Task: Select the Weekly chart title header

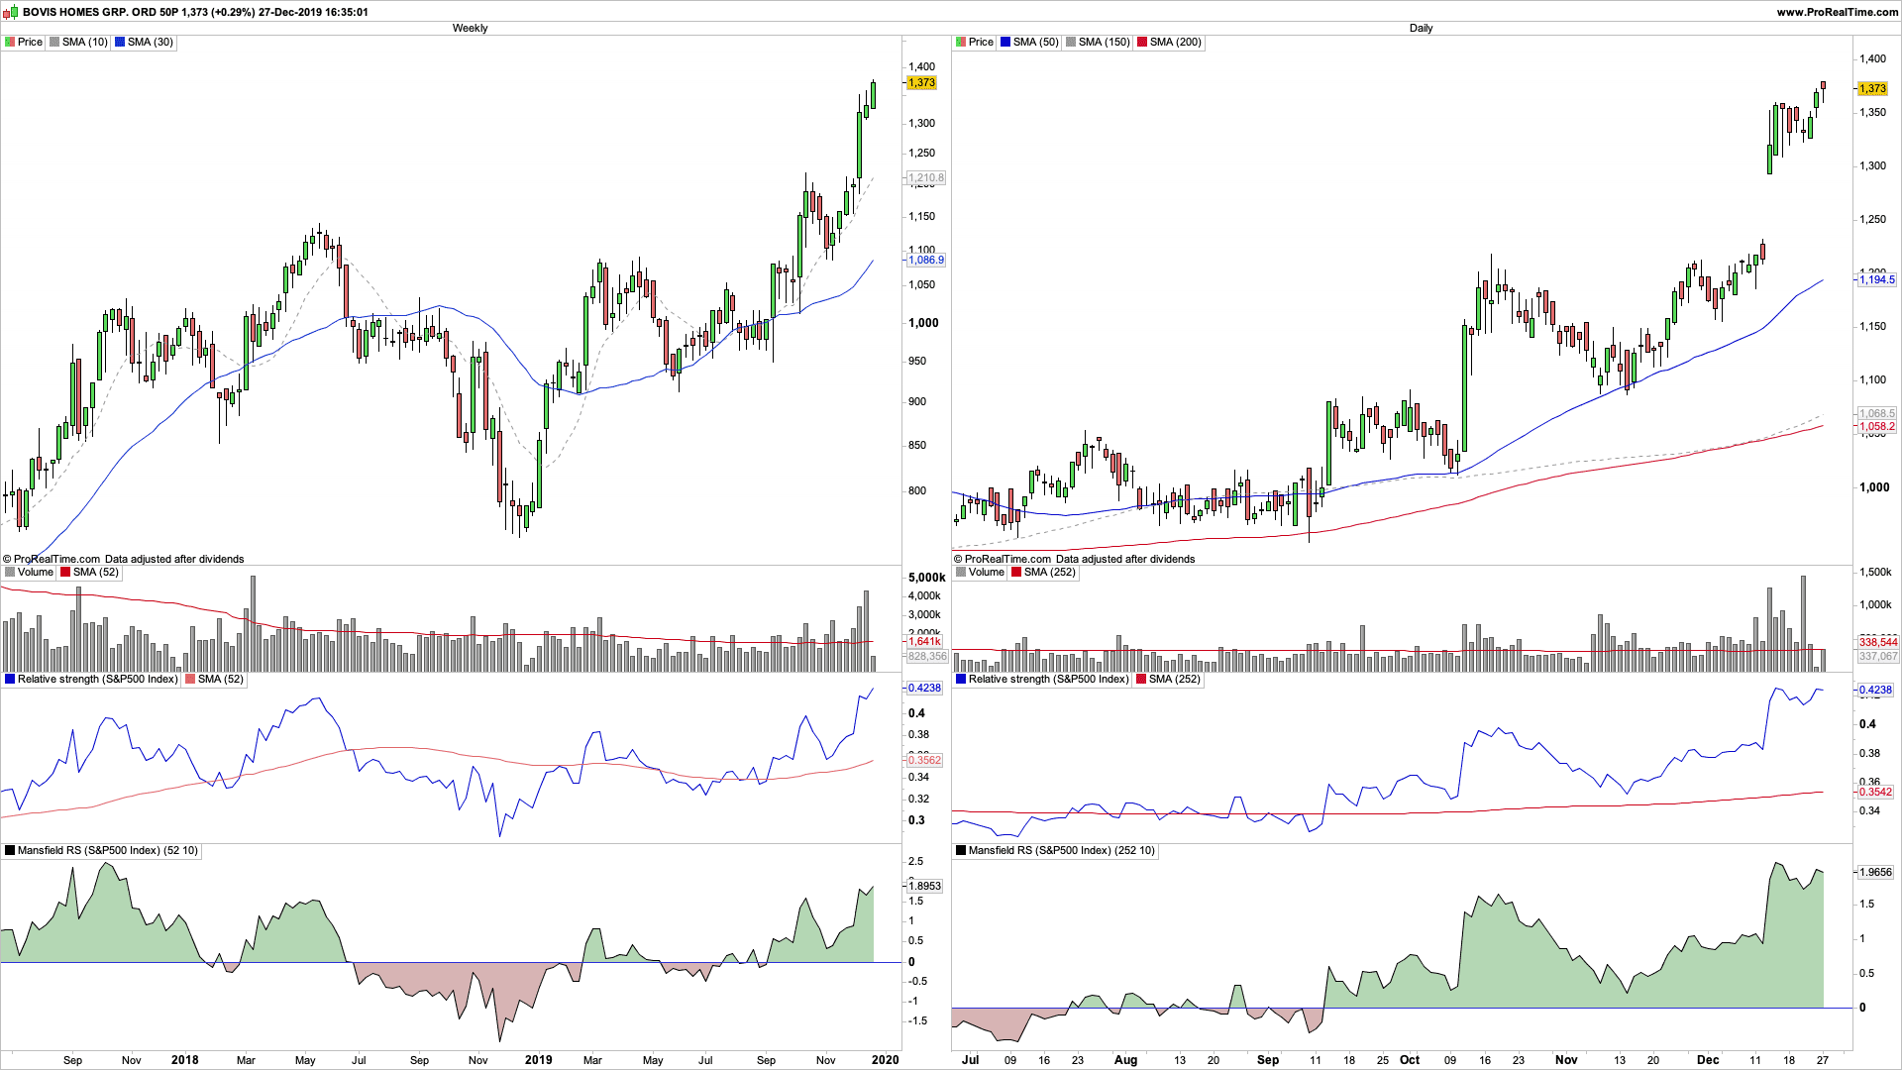Action: tap(470, 28)
